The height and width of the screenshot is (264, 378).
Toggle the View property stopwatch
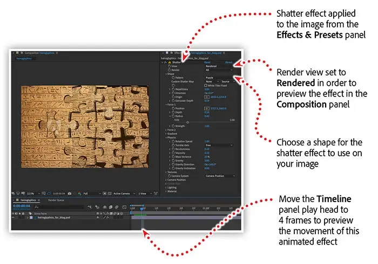click(x=170, y=66)
